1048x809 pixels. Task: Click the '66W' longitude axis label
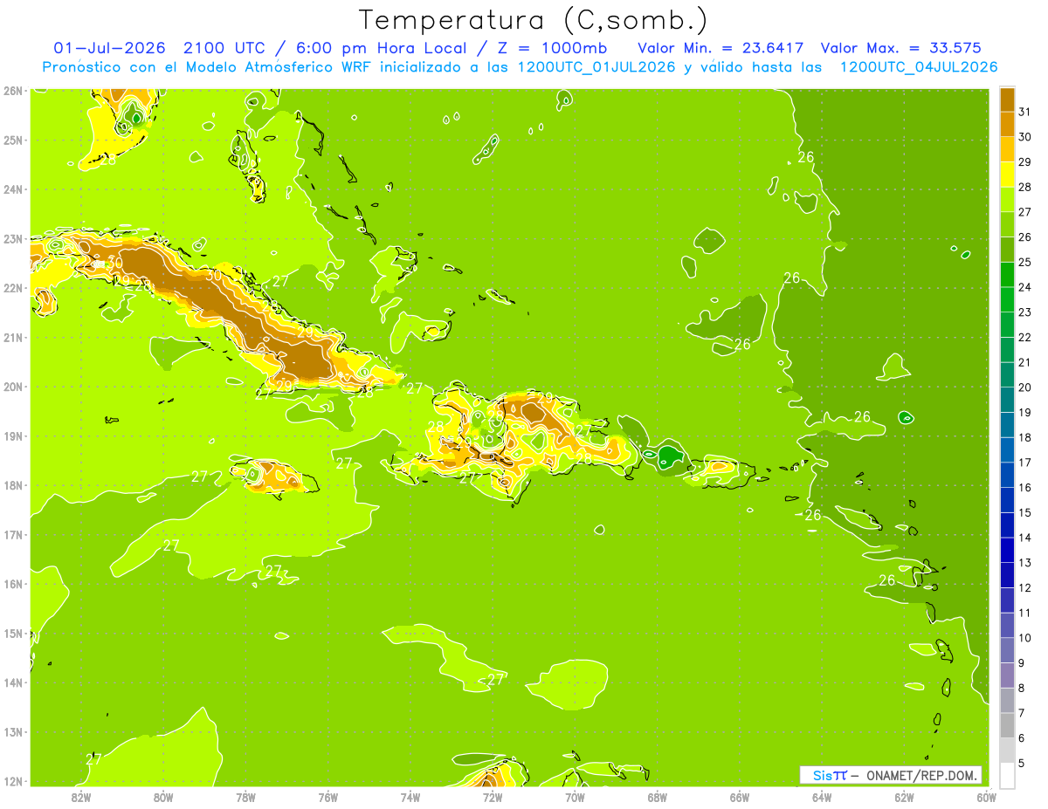[x=740, y=797]
